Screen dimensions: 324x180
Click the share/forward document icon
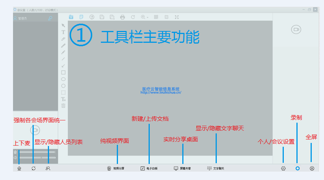tap(92, 17)
